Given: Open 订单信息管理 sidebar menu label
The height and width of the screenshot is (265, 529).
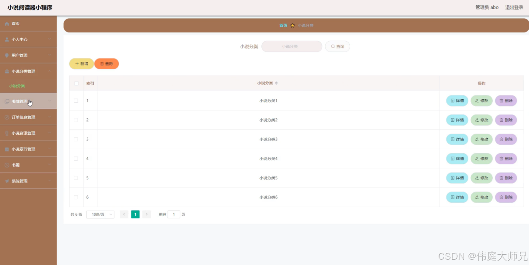Looking at the screenshot, I should (x=23, y=117).
